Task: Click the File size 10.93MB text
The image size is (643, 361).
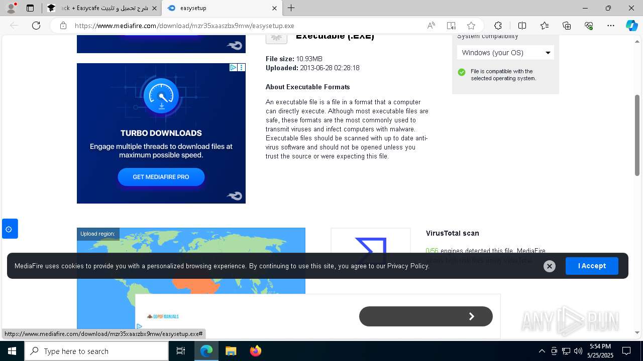Action: (x=294, y=59)
